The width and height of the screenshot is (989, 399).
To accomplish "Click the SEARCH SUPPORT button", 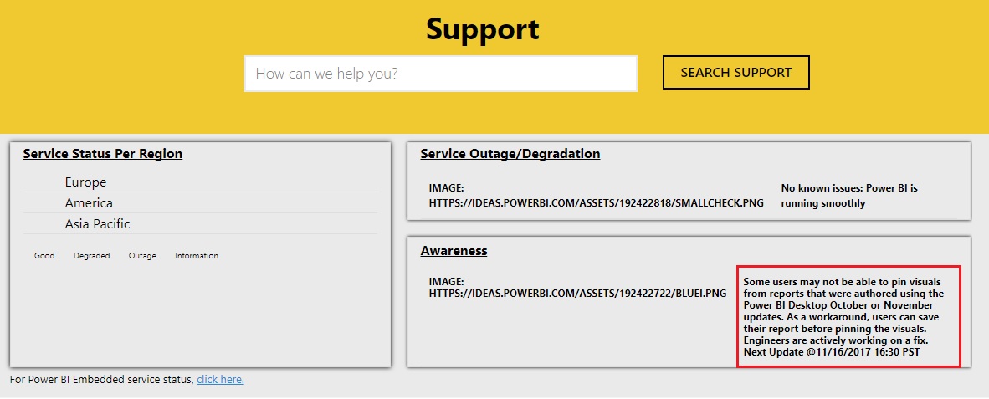I will pyautogui.click(x=735, y=73).
